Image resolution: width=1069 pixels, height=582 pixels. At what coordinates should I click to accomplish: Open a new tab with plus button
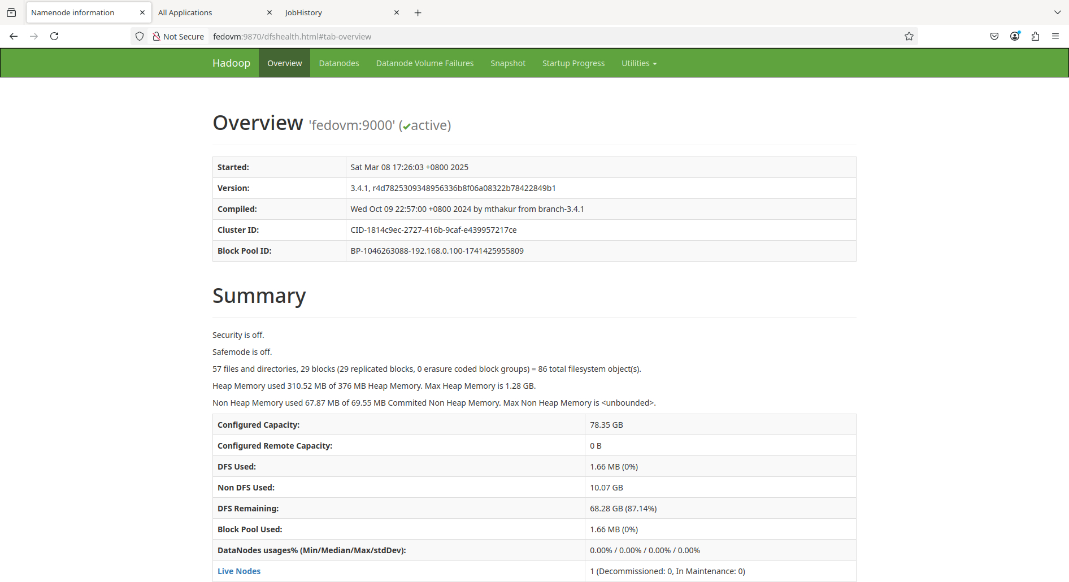(418, 12)
